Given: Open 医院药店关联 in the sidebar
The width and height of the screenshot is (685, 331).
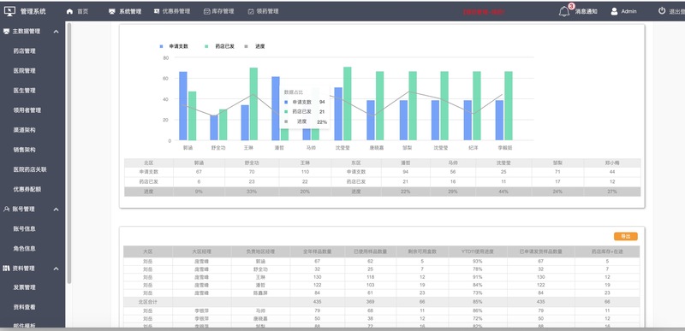Looking at the screenshot, I should pyautogui.click(x=30, y=169).
